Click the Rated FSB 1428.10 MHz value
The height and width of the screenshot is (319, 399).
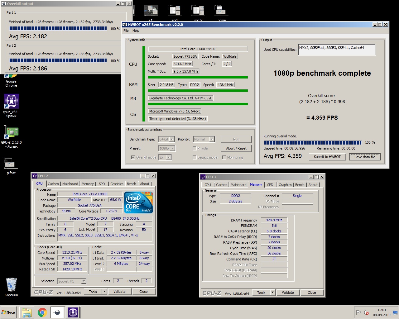[72, 269]
